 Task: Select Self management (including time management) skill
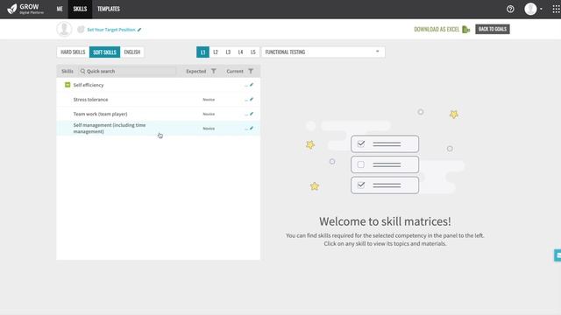(x=110, y=129)
